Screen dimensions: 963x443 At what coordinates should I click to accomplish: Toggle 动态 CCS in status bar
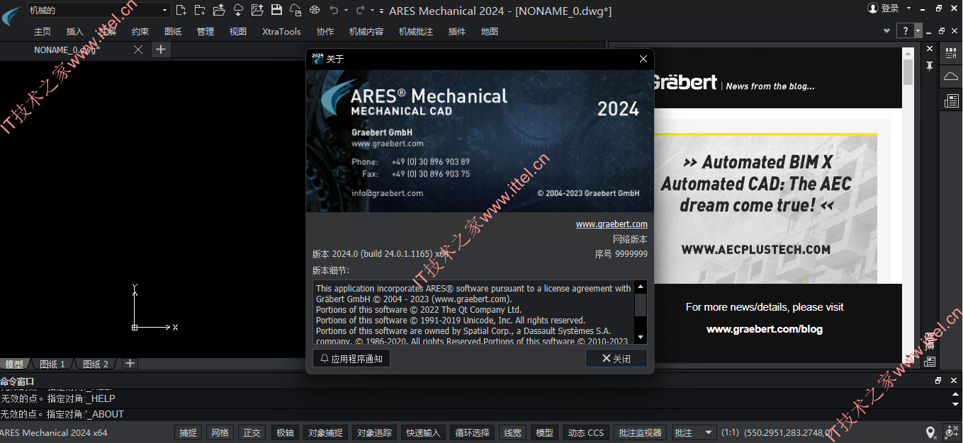[x=586, y=432]
